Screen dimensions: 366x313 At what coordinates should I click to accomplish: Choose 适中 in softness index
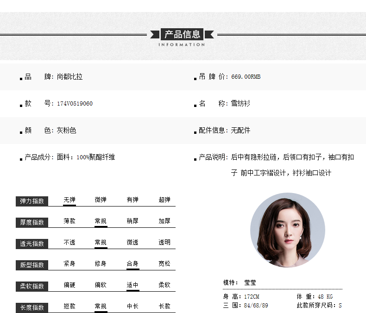point(133,285)
